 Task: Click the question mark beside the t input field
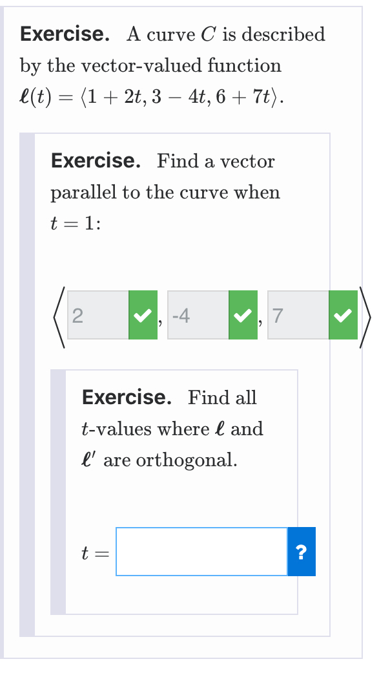pos(301,552)
